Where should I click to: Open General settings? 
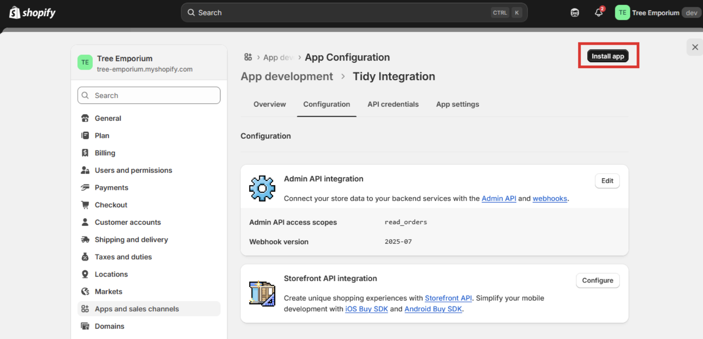click(x=149, y=118)
